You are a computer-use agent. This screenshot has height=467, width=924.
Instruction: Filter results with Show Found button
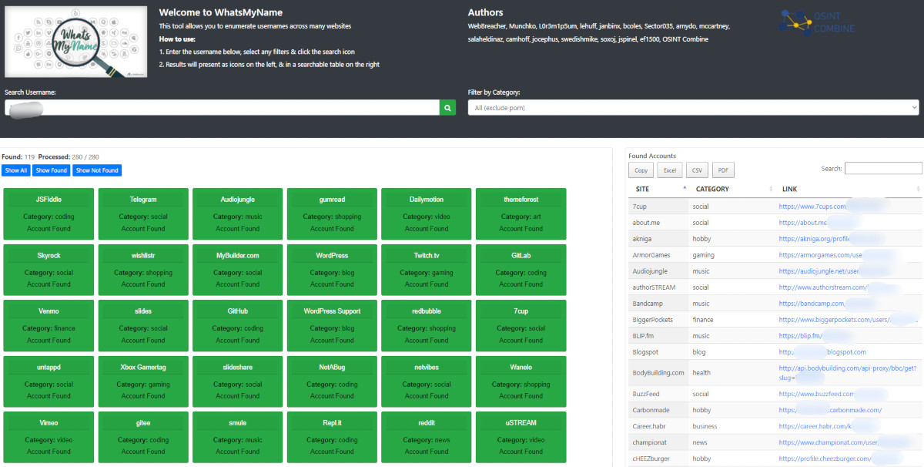pos(52,170)
